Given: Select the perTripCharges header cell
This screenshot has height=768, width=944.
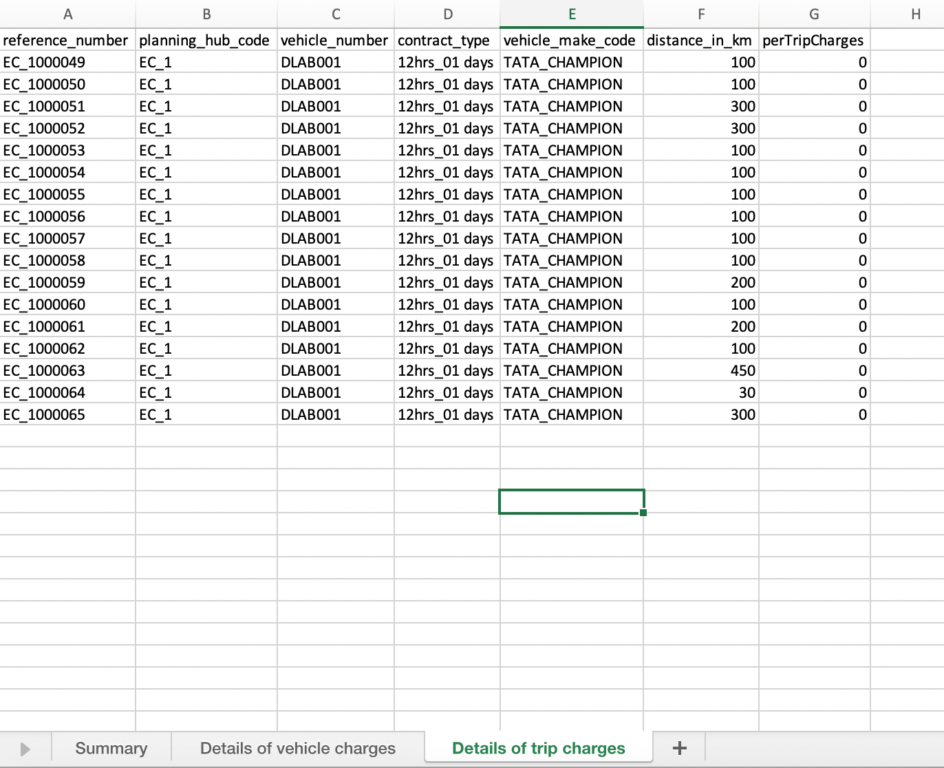Looking at the screenshot, I should pyautogui.click(x=813, y=41).
